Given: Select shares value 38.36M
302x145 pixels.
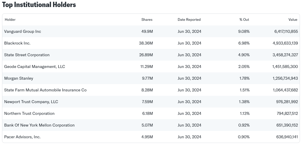Looking at the screenshot, I should pyautogui.click(x=146, y=43).
